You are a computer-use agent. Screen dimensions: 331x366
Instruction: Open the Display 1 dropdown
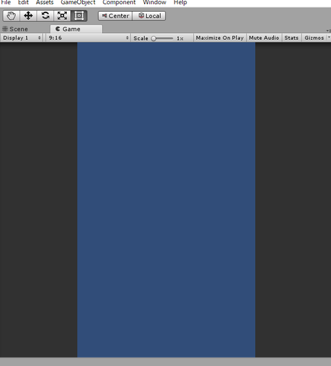21,38
